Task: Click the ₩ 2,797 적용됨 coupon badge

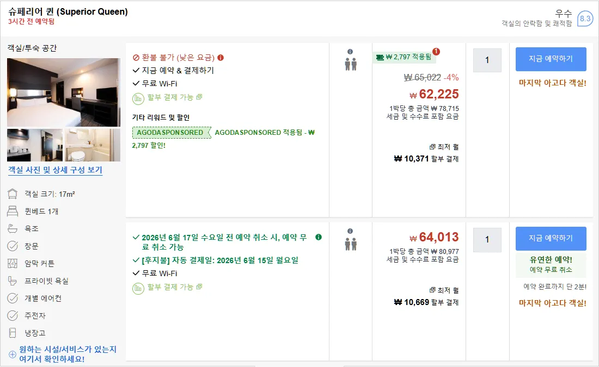Action: [x=404, y=57]
